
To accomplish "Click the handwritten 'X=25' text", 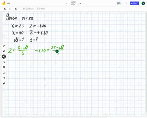I will point(18,26).
